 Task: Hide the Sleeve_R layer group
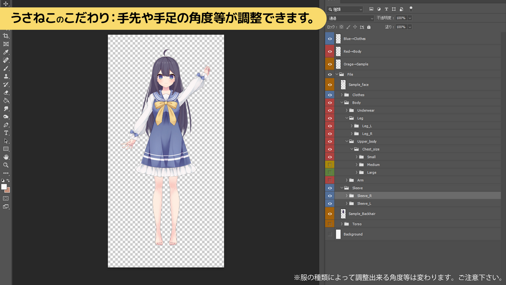pyautogui.click(x=329, y=195)
